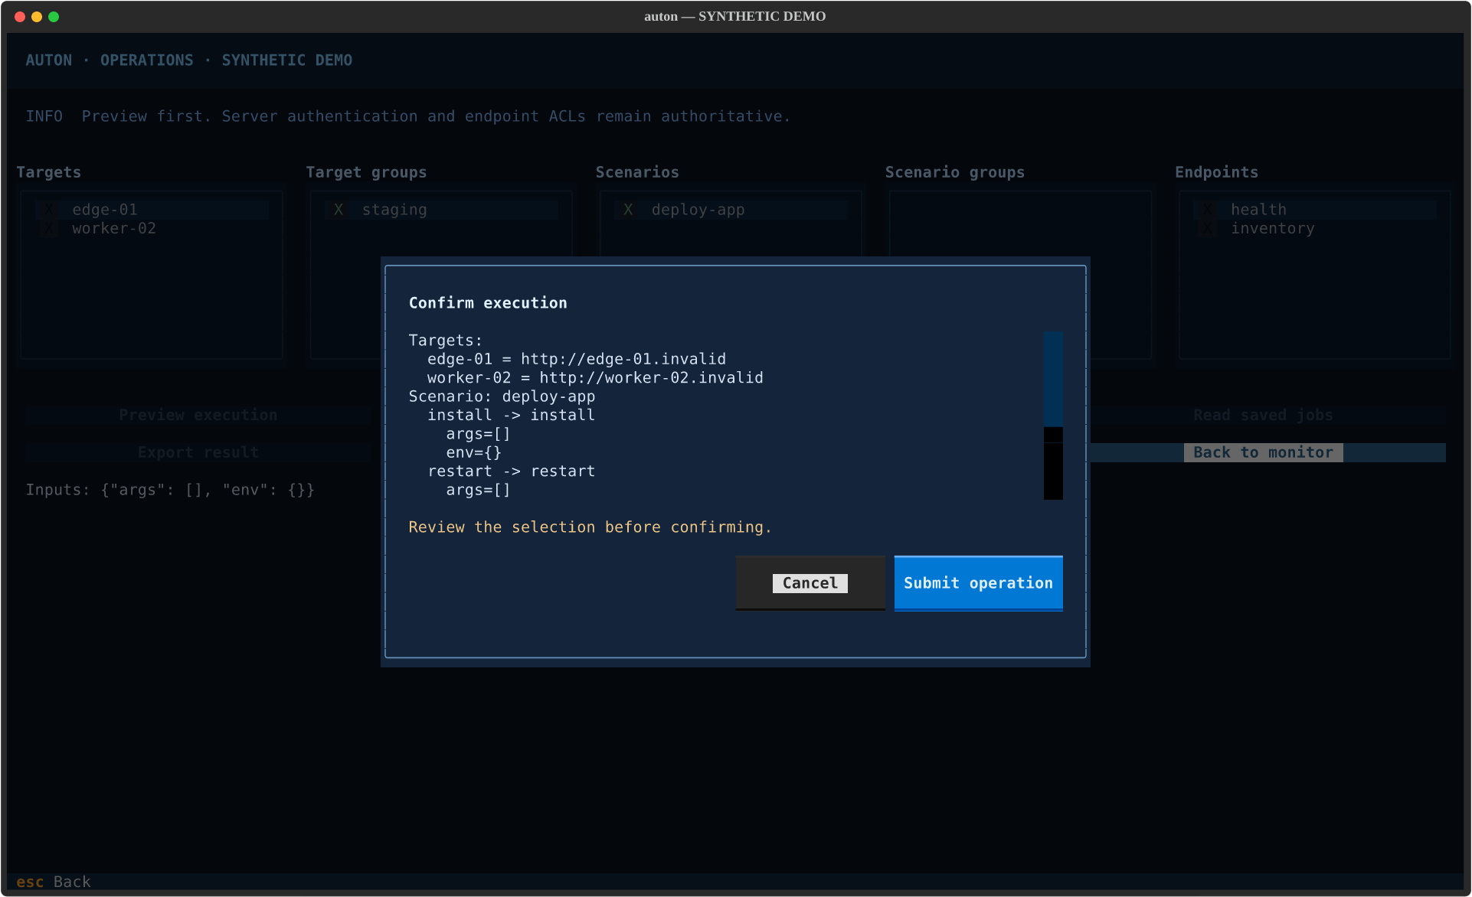Viewport: 1472px width, 897px height.
Task: Cancel the confirm execution dialog
Action: click(810, 583)
